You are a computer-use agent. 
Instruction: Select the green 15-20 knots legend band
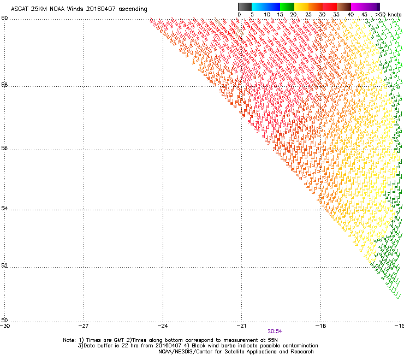coord(287,7)
